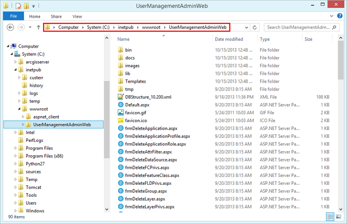This screenshot has width=347, height=224.
Task: Click the Forward navigation arrow
Action: 21,28
